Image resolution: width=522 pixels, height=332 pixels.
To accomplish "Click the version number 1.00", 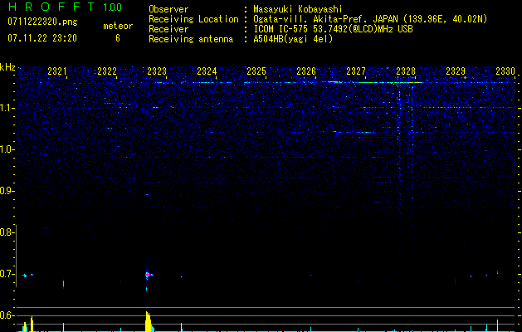I will click(x=113, y=7).
